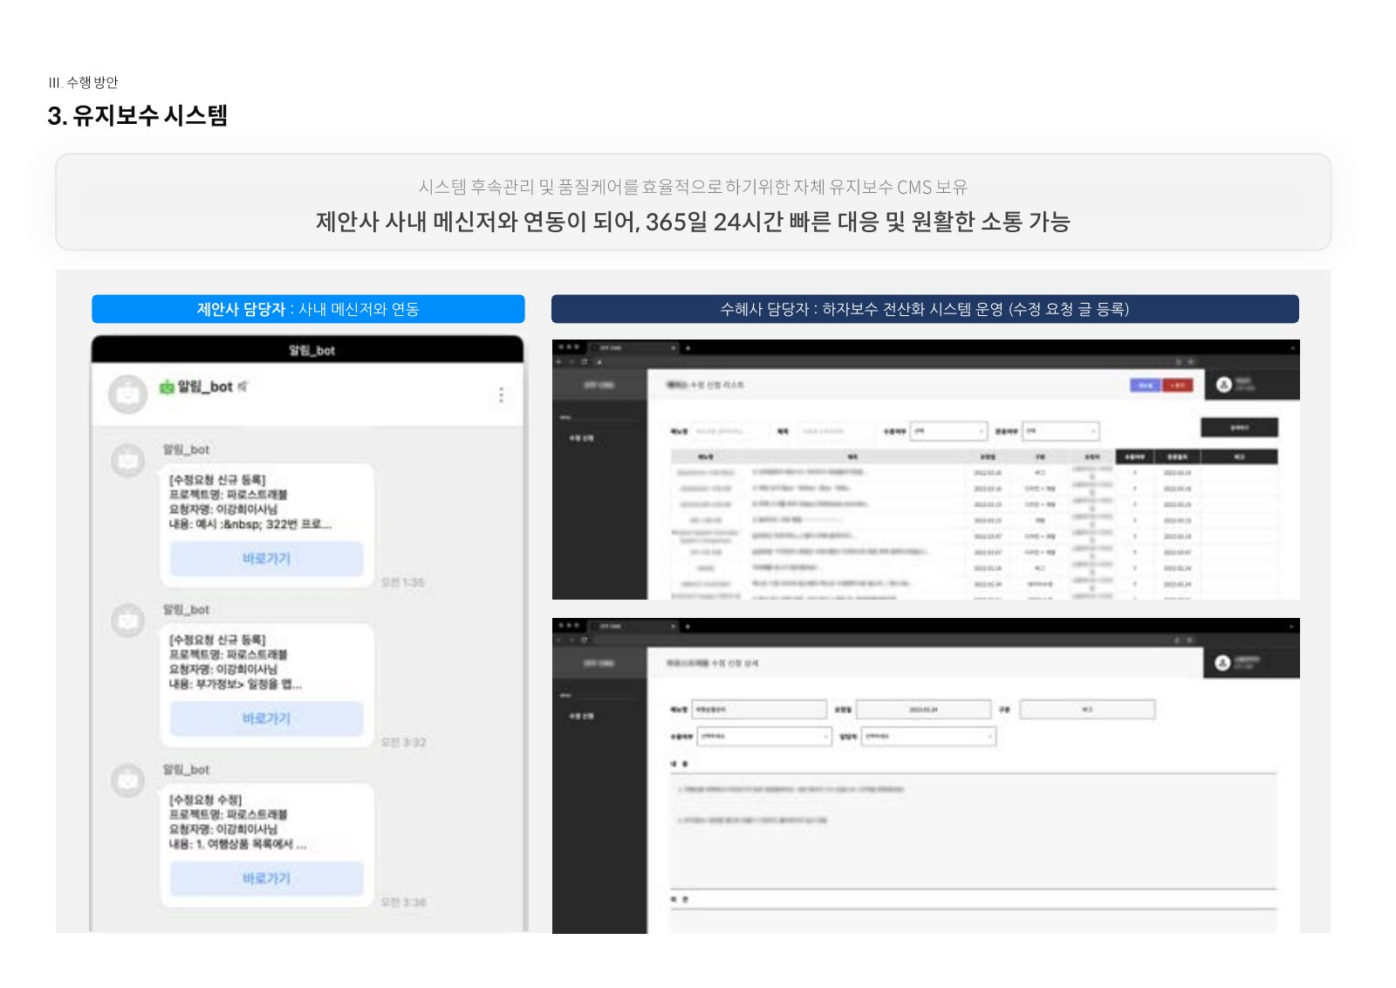Click first text field on 수정 신청 상세 form
The height and width of the screenshot is (988, 1396).
(x=759, y=710)
